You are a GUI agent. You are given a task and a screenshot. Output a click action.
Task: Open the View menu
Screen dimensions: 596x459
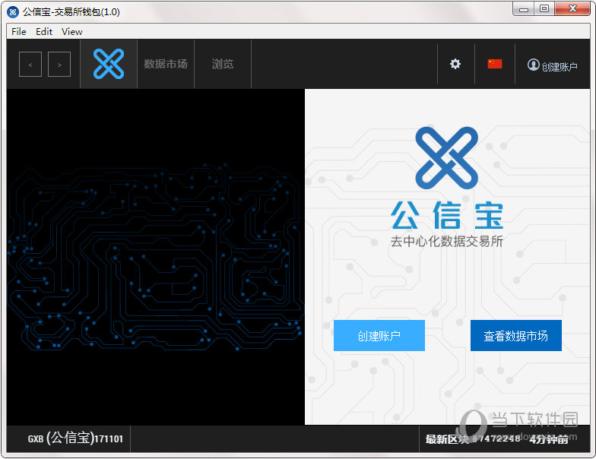coord(71,32)
